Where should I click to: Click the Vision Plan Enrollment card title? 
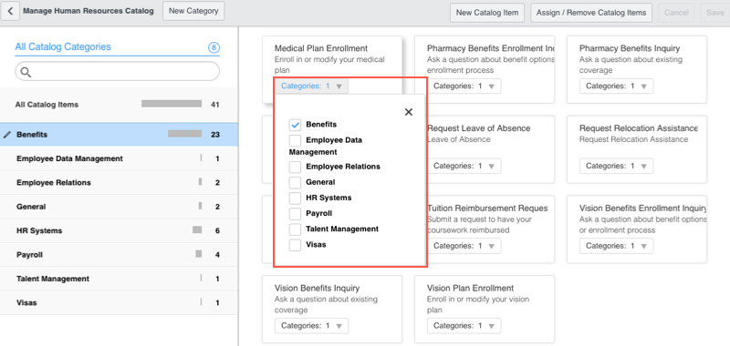coord(470,288)
